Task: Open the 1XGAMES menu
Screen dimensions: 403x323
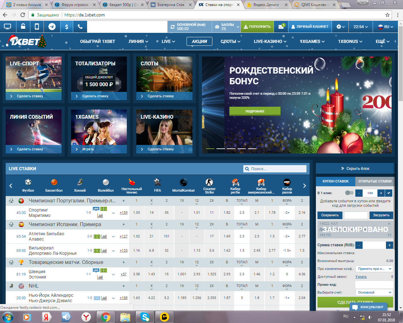Action: 312,41
